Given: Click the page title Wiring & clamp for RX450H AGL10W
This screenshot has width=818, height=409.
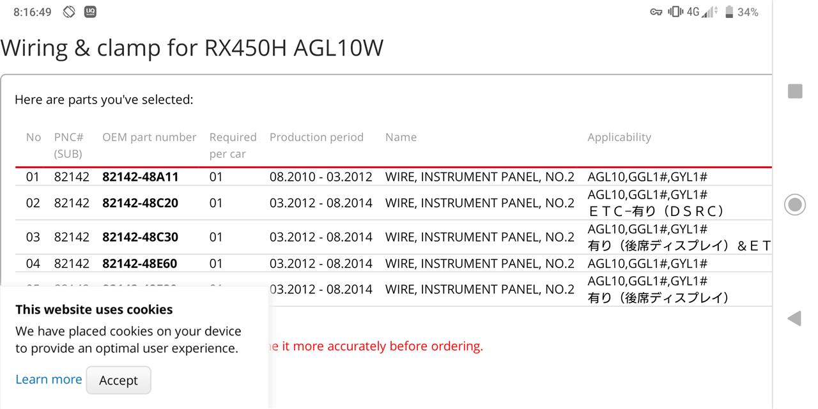Looking at the screenshot, I should tap(192, 48).
